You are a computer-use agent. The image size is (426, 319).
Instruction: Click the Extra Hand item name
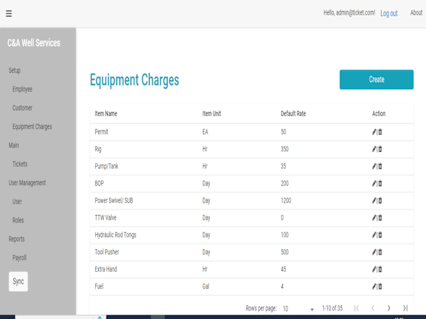[x=106, y=269]
